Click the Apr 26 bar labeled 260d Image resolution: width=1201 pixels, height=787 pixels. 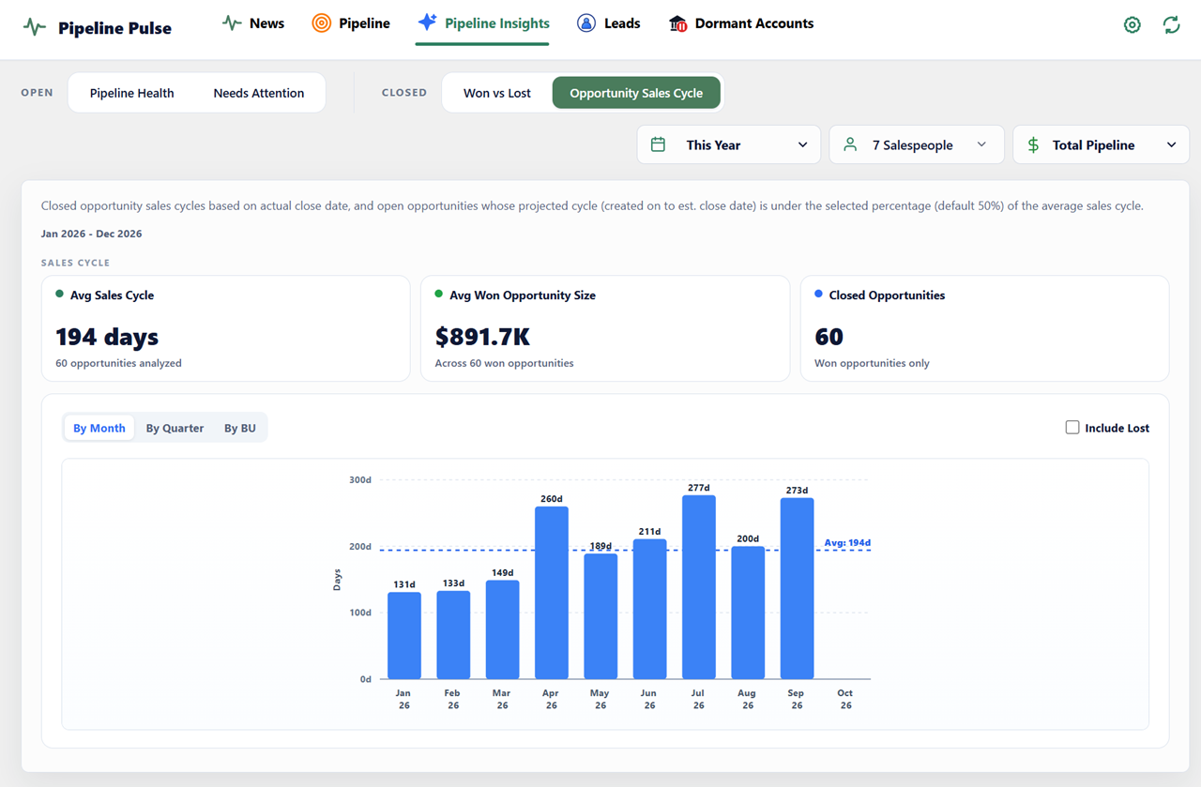(552, 593)
